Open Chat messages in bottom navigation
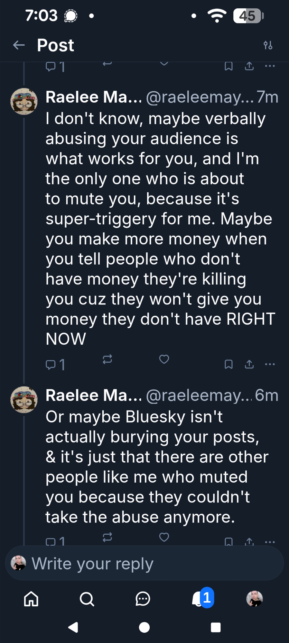The image size is (289, 643). click(143, 599)
